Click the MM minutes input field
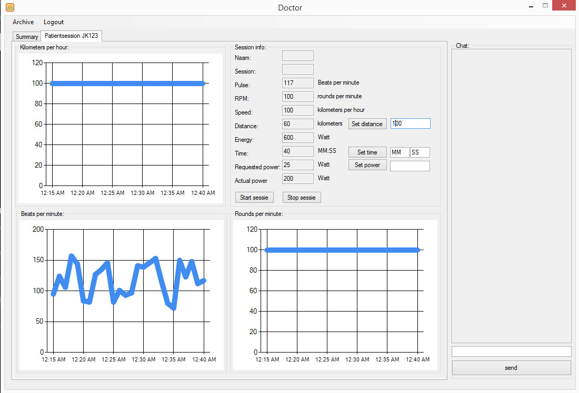 pos(399,152)
